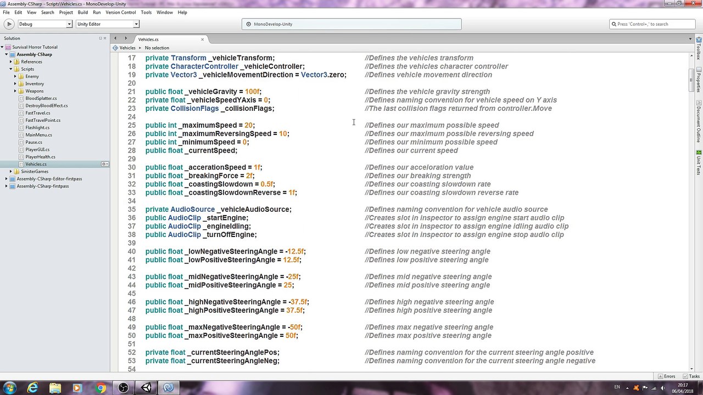
Task: Open the Tools menu
Action: pos(146,12)
